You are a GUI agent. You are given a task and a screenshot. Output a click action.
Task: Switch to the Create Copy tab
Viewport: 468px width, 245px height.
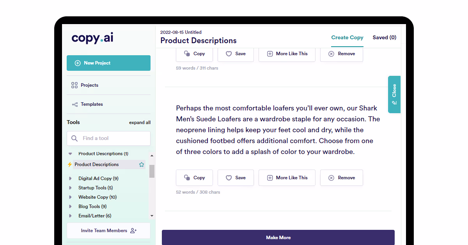coord(347,37)
